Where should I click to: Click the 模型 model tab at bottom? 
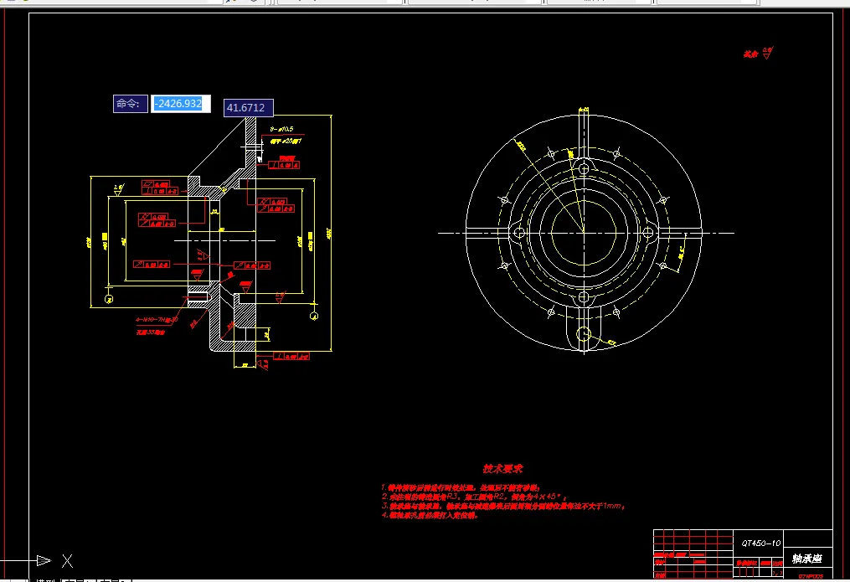[45, 579]
